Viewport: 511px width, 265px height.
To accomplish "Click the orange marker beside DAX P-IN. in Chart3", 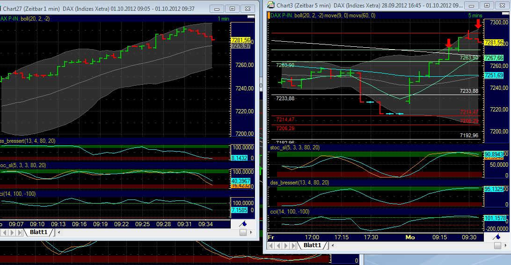I will click(269, 15).
